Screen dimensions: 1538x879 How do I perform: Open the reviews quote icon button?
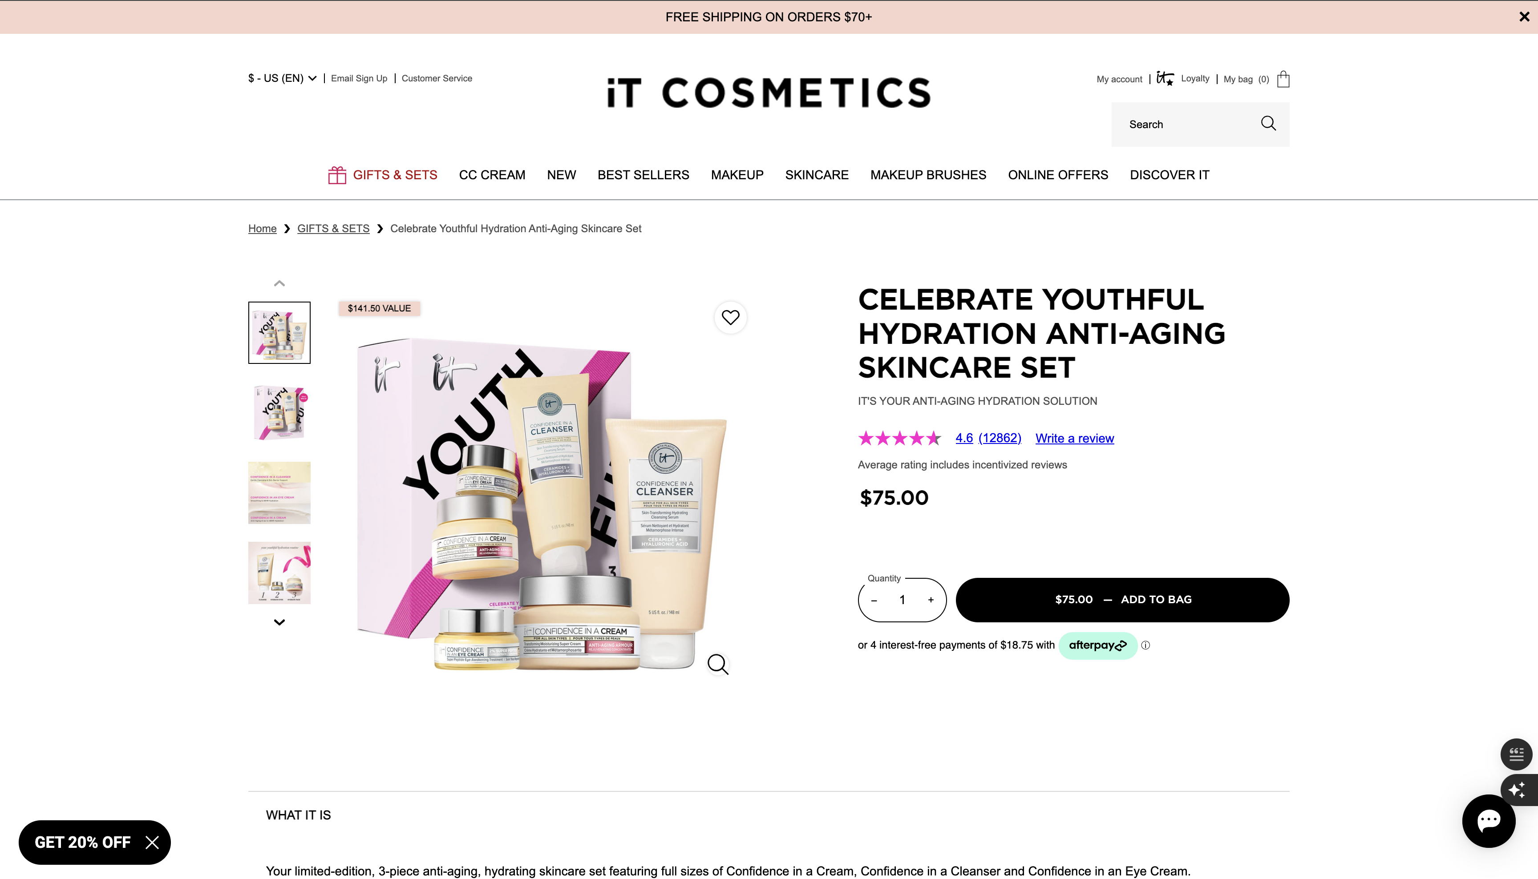click(1516, 754)
